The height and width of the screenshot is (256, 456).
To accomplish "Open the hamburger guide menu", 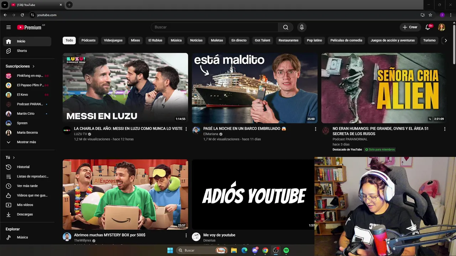I will 9,27.
